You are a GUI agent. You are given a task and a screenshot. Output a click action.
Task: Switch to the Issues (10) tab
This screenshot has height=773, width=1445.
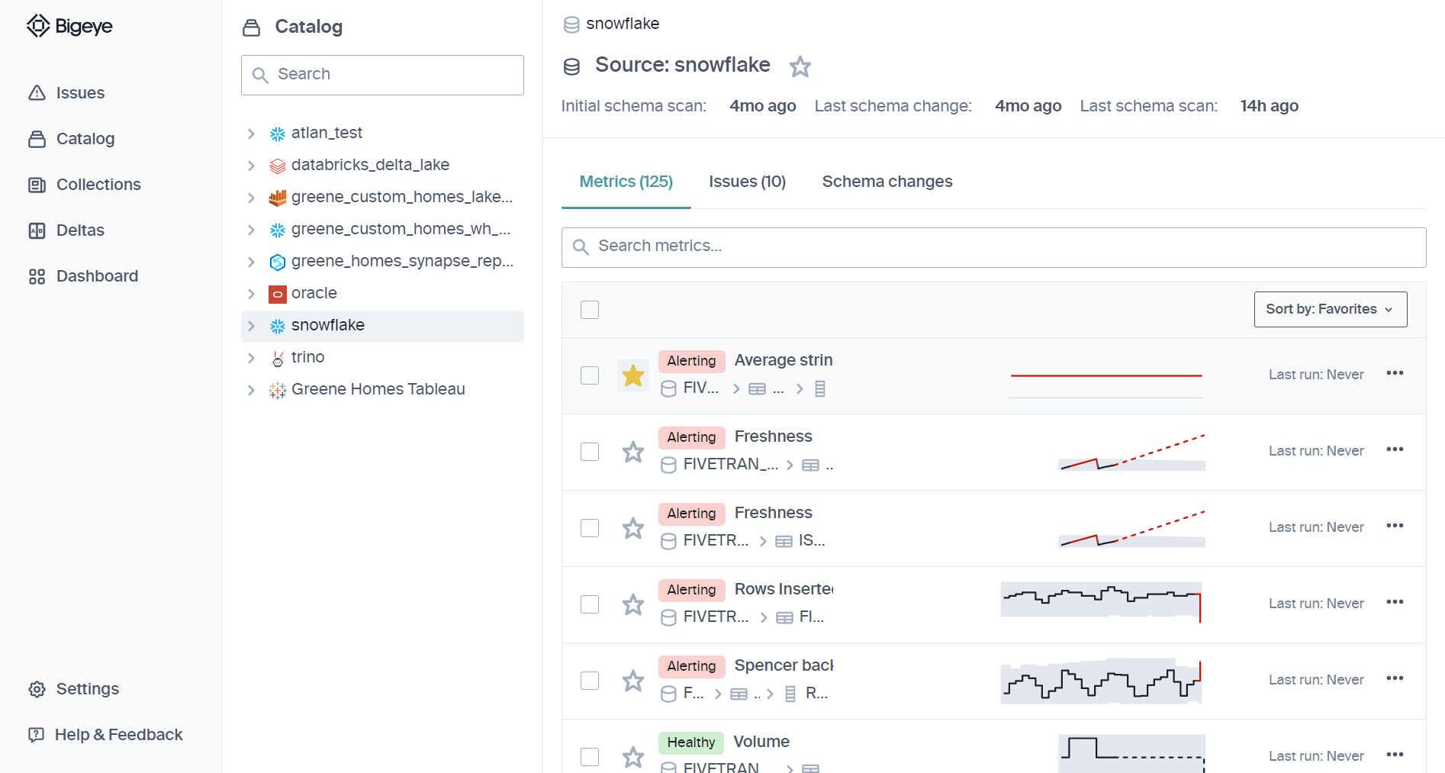coord(748,182)
